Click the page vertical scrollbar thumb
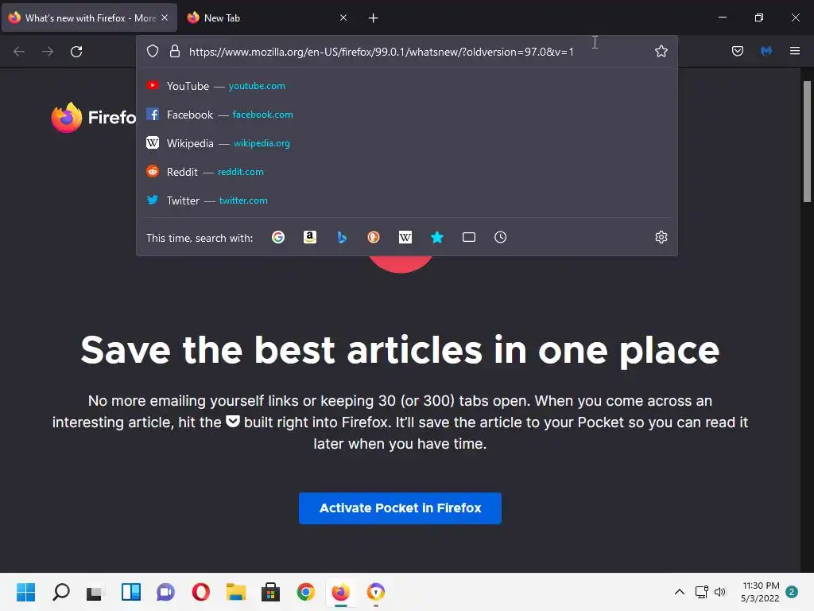Viewport: 814px width, 611px height. [x=808, y=142]
